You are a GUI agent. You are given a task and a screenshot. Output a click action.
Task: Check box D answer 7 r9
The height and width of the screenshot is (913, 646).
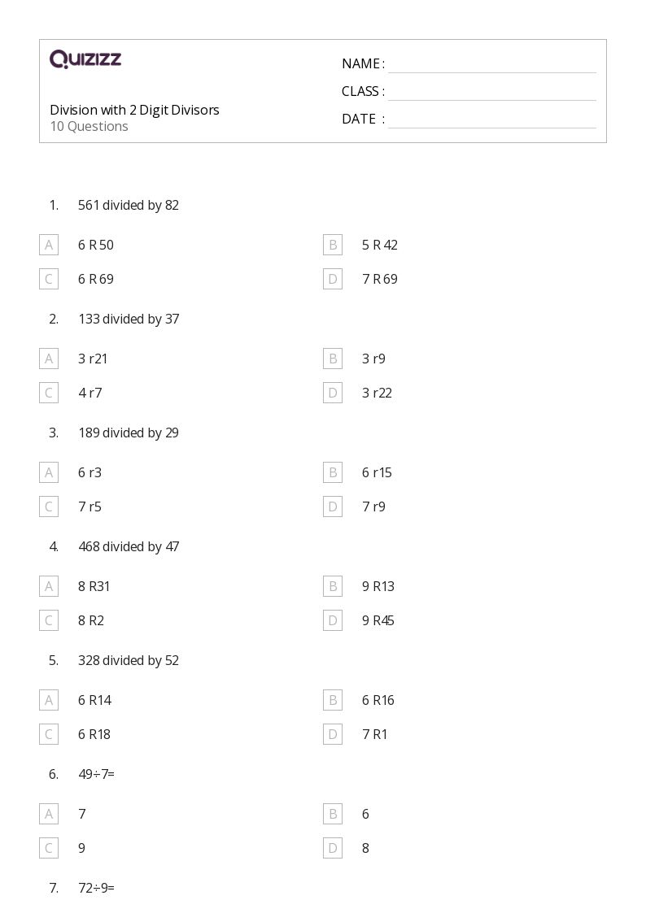pyautogui.click(x=333, y=506)
